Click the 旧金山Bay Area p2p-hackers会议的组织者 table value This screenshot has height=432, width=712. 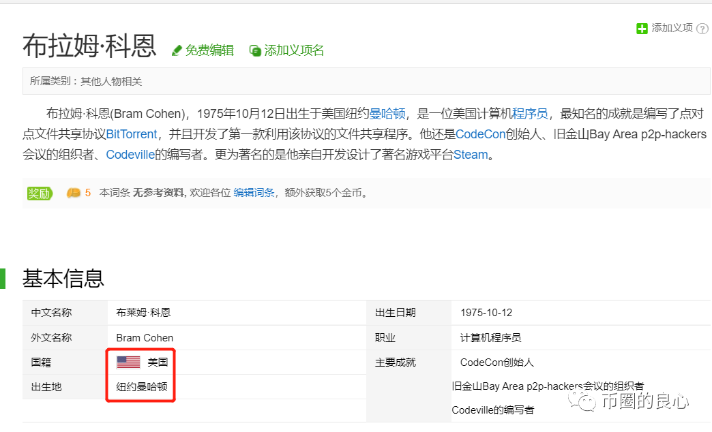pyautogui.click(x=548, y=386)
